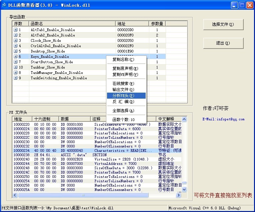This screenshot has height=212, width=255.
Task: Close the DLL函数查看器 window
Action: pos(250,5)
